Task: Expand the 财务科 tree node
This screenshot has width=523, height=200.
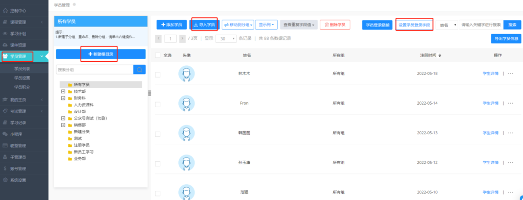Action: [63, 98]
